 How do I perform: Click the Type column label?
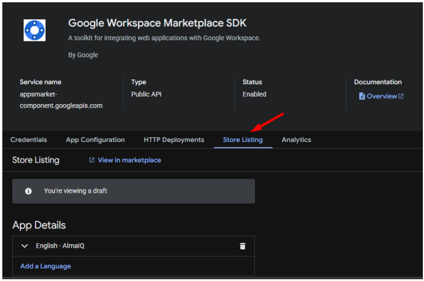coord(139,82)
